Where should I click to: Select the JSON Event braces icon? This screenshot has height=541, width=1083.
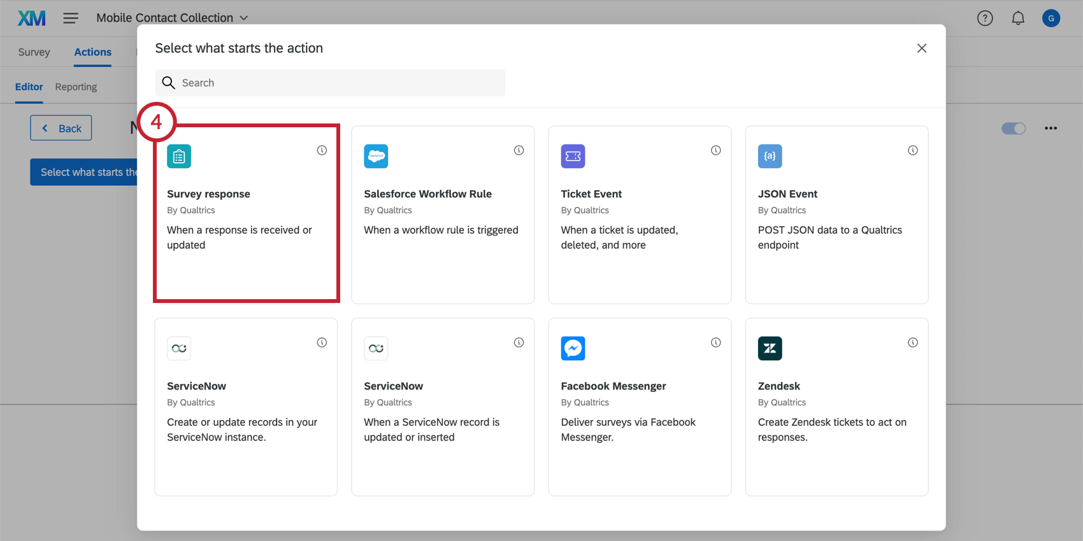[770, 156]
